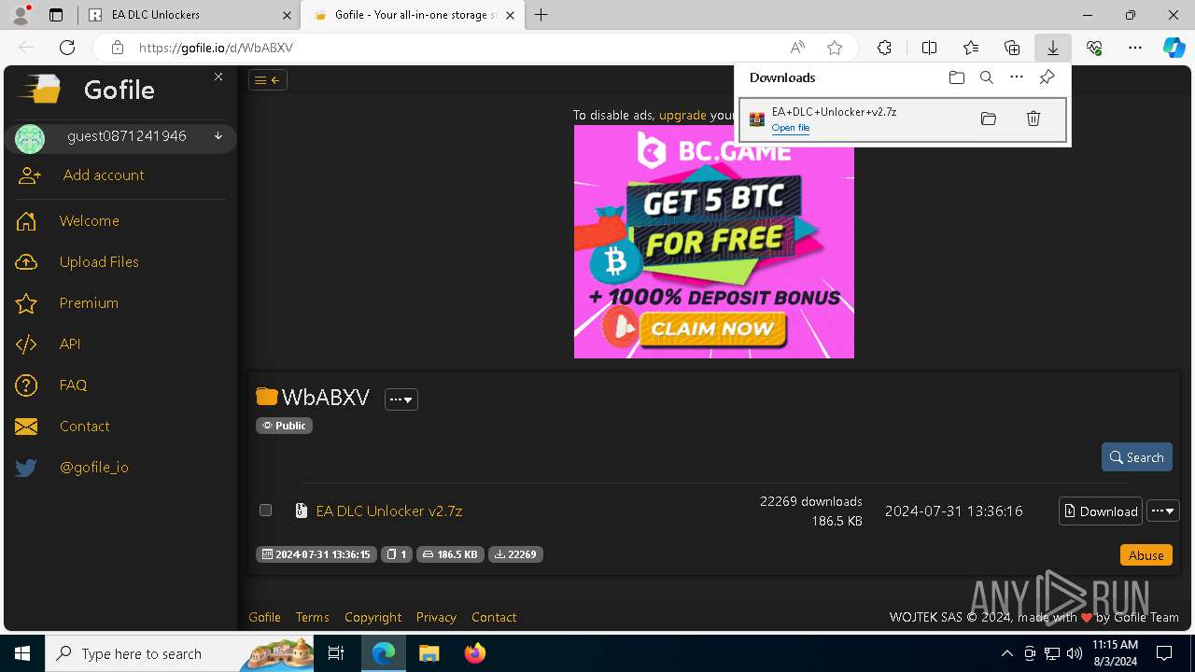Delete the EA+DLC+Unlocker download entry
The width and height of the screenshot is (1195, 672).
(x=1033, y=119)
